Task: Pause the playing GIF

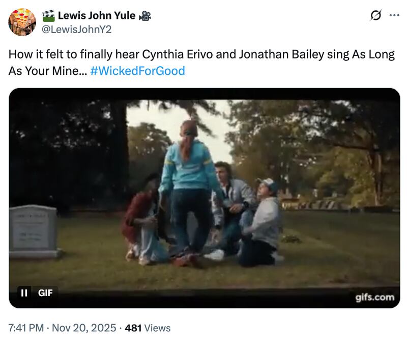Action: [x=24, y=293]
